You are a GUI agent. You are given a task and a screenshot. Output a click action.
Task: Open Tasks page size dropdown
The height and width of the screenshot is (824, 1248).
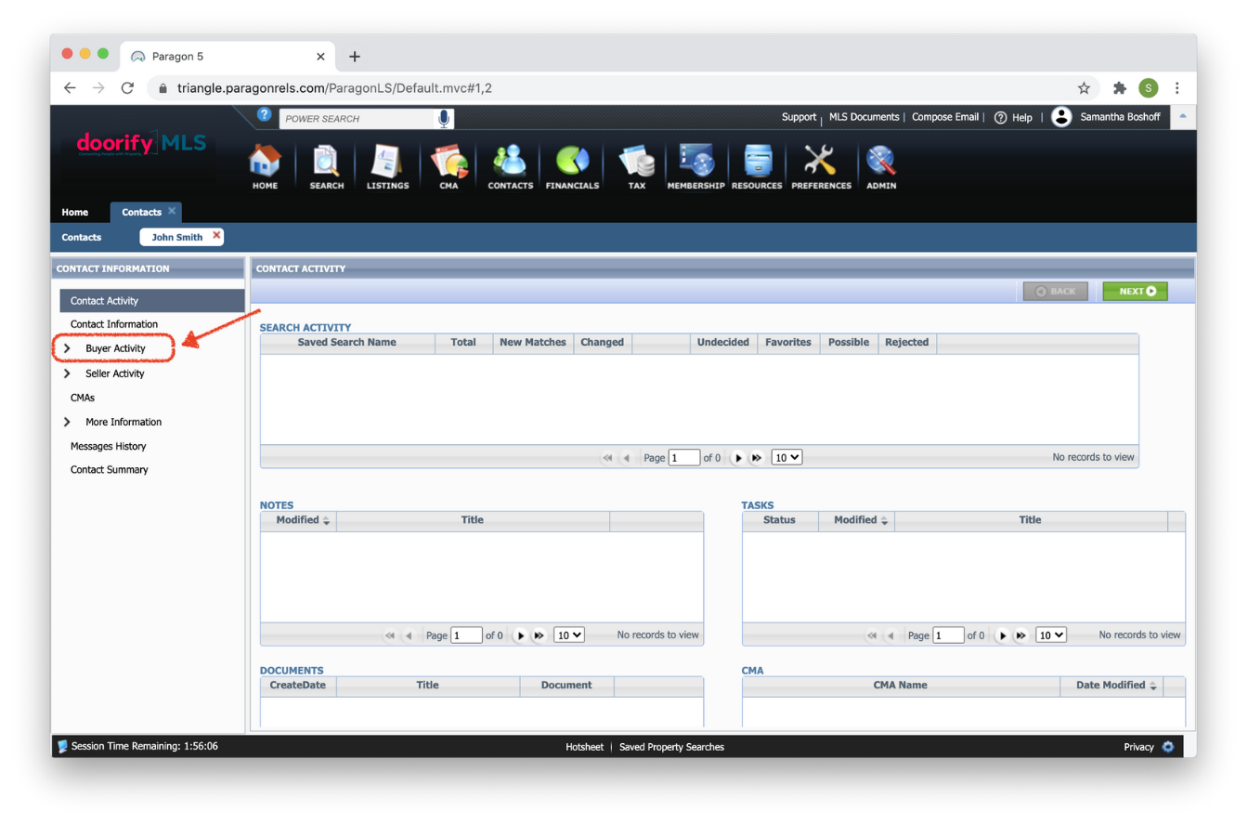pyautogui.click(x=1051, y=635)
